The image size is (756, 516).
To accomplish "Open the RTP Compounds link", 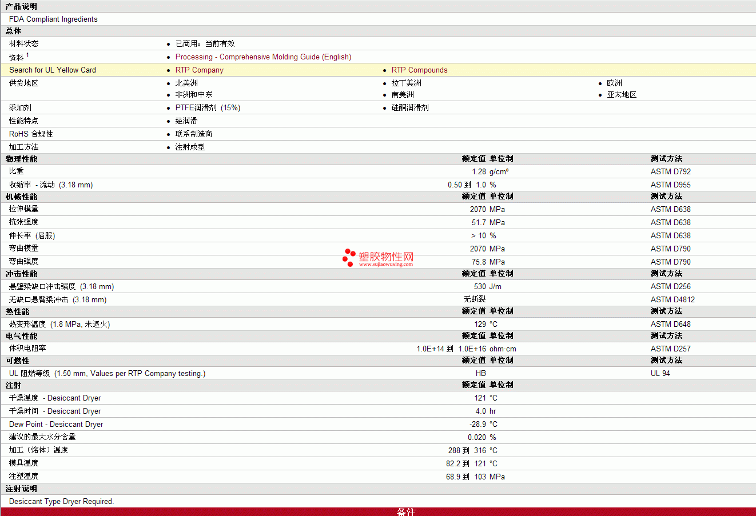I will click(x=419, y=70).
